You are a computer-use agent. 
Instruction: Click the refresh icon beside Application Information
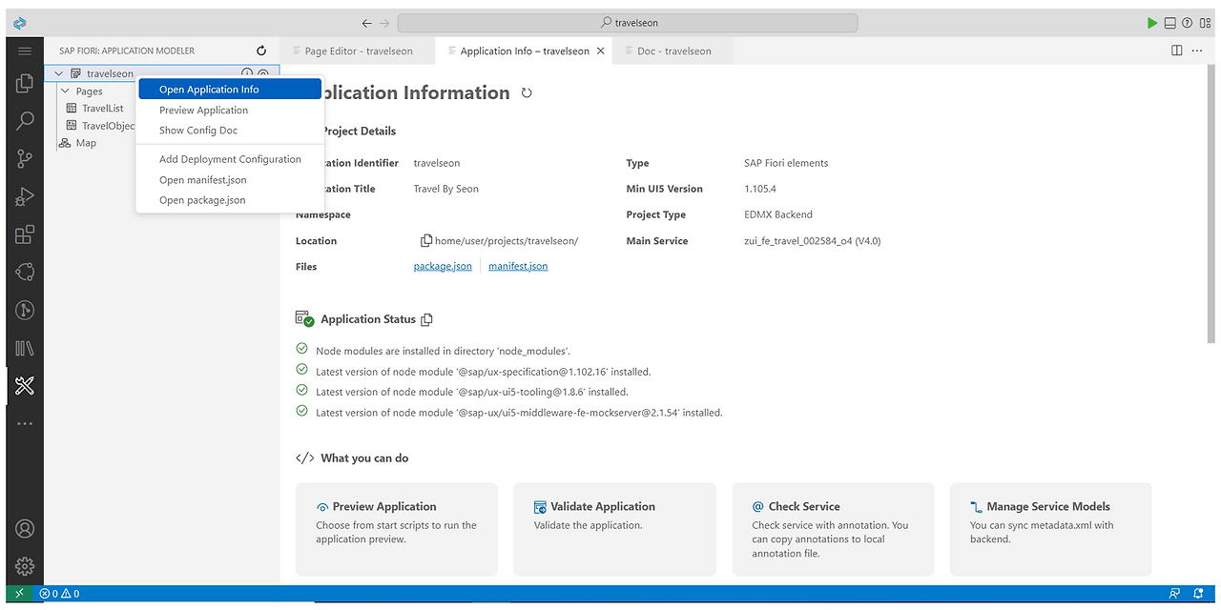tap(526, 93)
